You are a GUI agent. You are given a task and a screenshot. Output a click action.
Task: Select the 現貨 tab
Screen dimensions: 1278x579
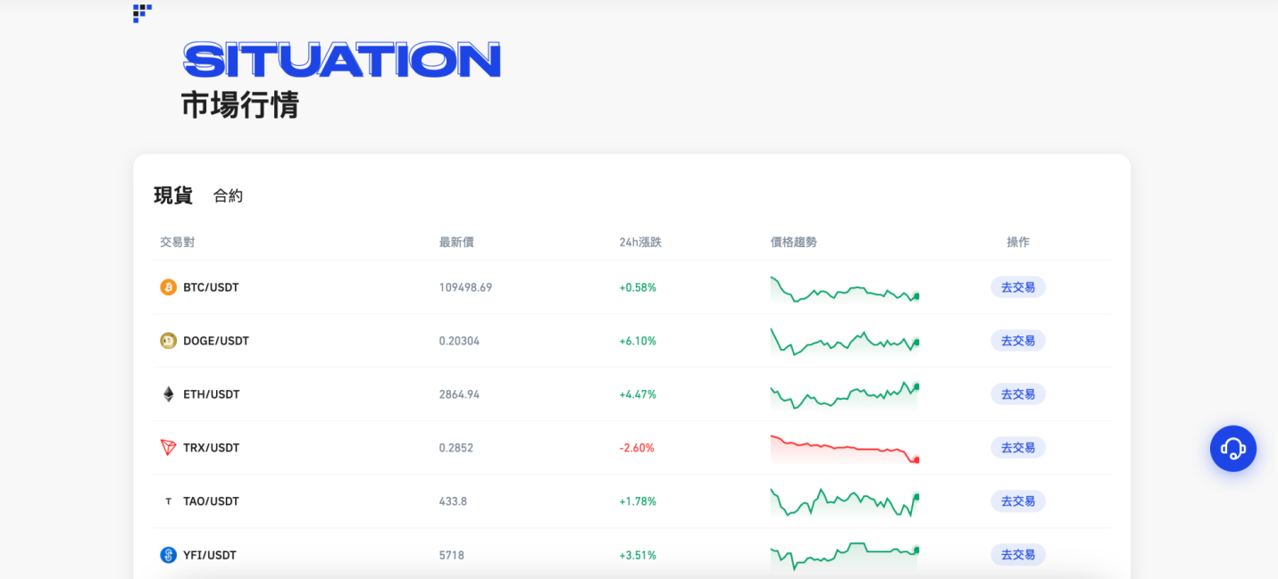click(173, 195)
